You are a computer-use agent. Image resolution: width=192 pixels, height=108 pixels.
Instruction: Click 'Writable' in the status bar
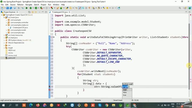97,100
